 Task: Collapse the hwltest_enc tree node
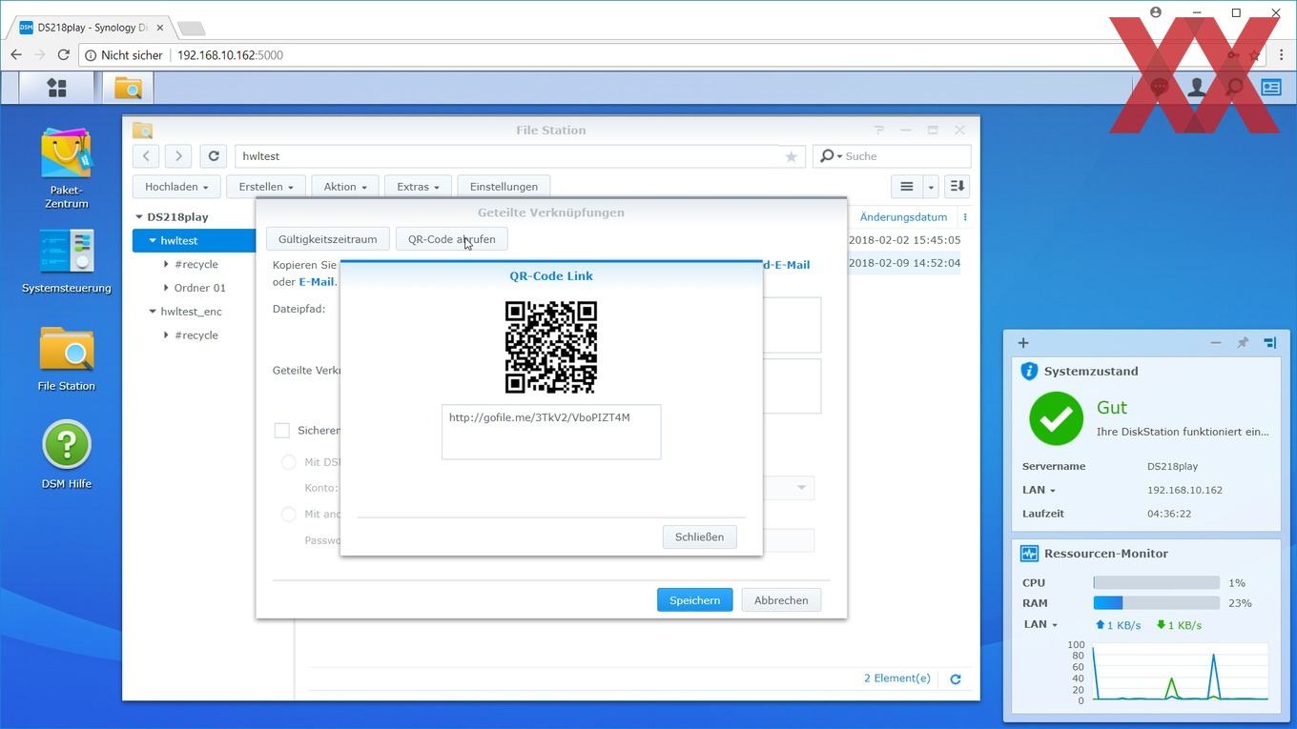point(153,312)
